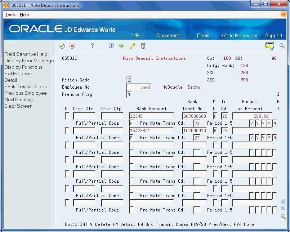Go to Previous Employee
Screen dimensions: 290x232
[26, 93]
